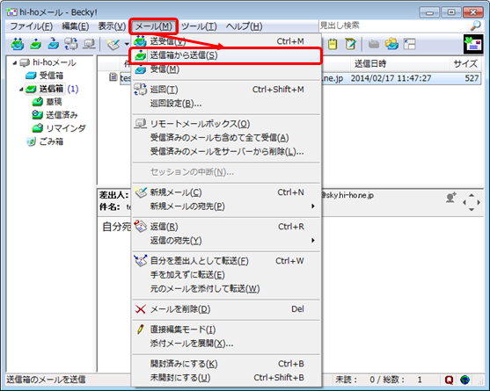Choose 開封済みにする(K) menu entry
This screenshot has height=391, width=490.
pos(227,364)
